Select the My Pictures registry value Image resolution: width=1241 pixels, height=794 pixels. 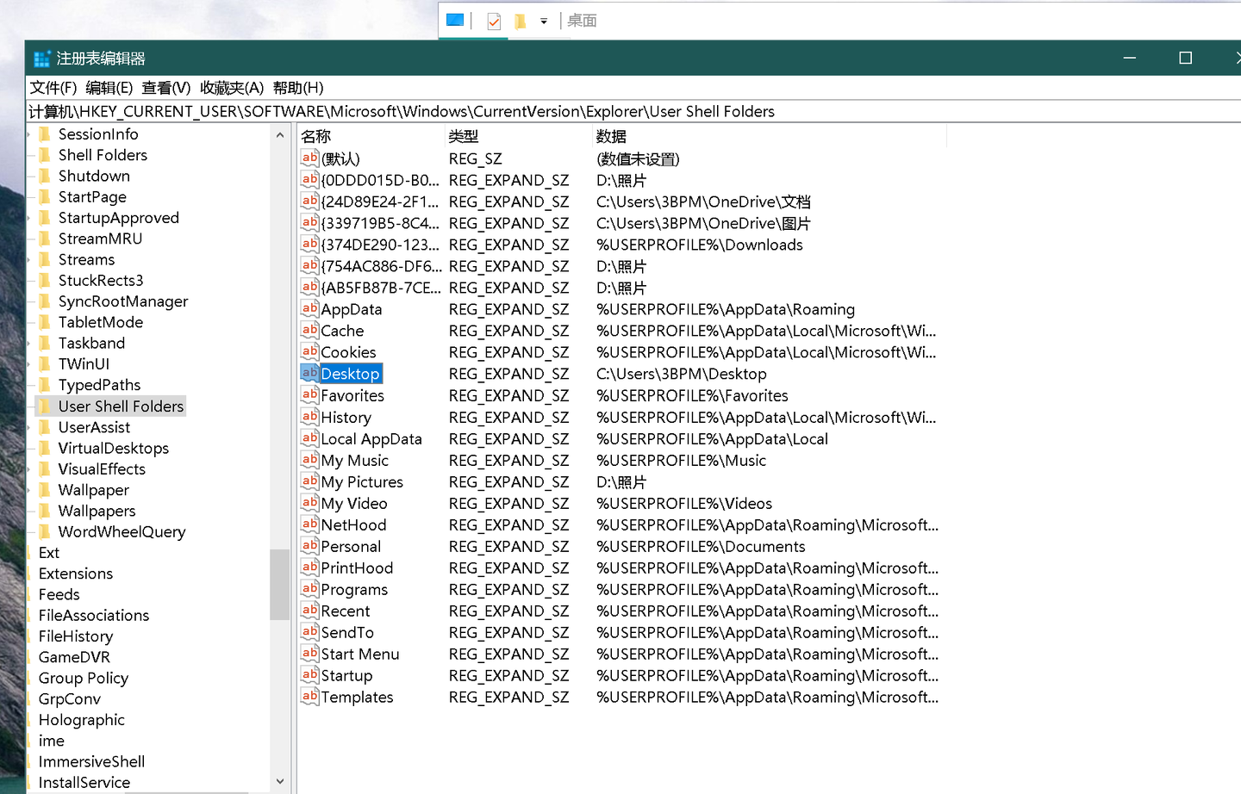pyautogui.click(x=362, y=481)
